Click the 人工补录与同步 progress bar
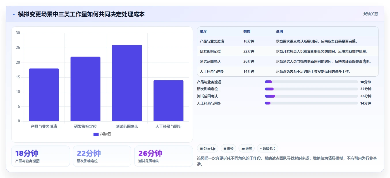 (x=311, y=103)
